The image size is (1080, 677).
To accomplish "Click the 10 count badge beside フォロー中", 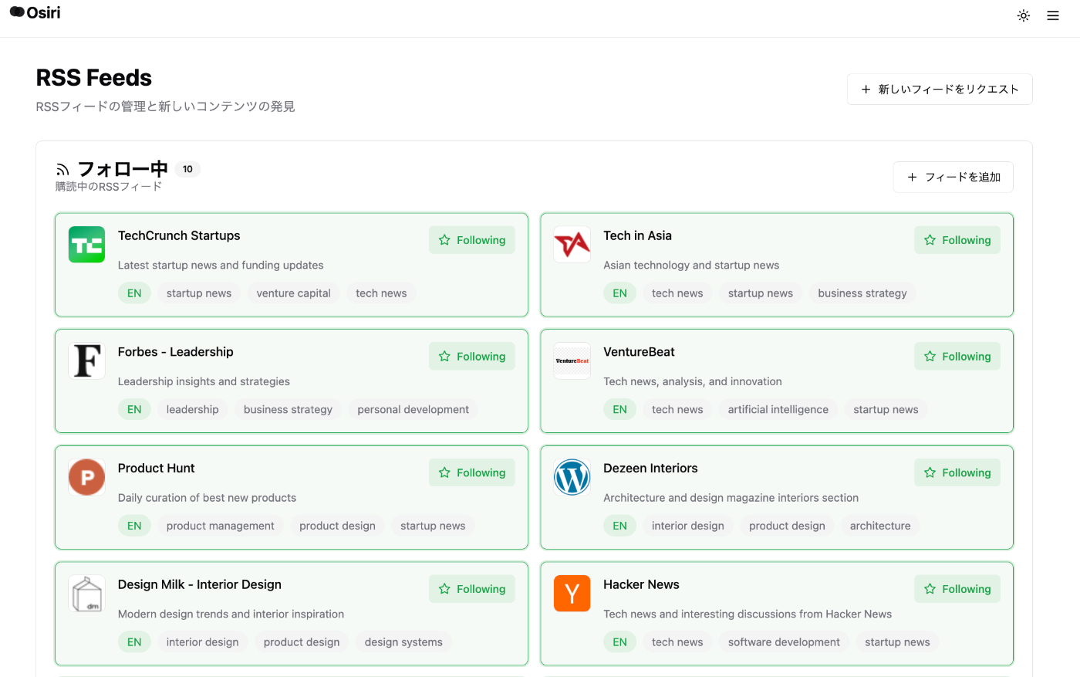I will (187, 169).
